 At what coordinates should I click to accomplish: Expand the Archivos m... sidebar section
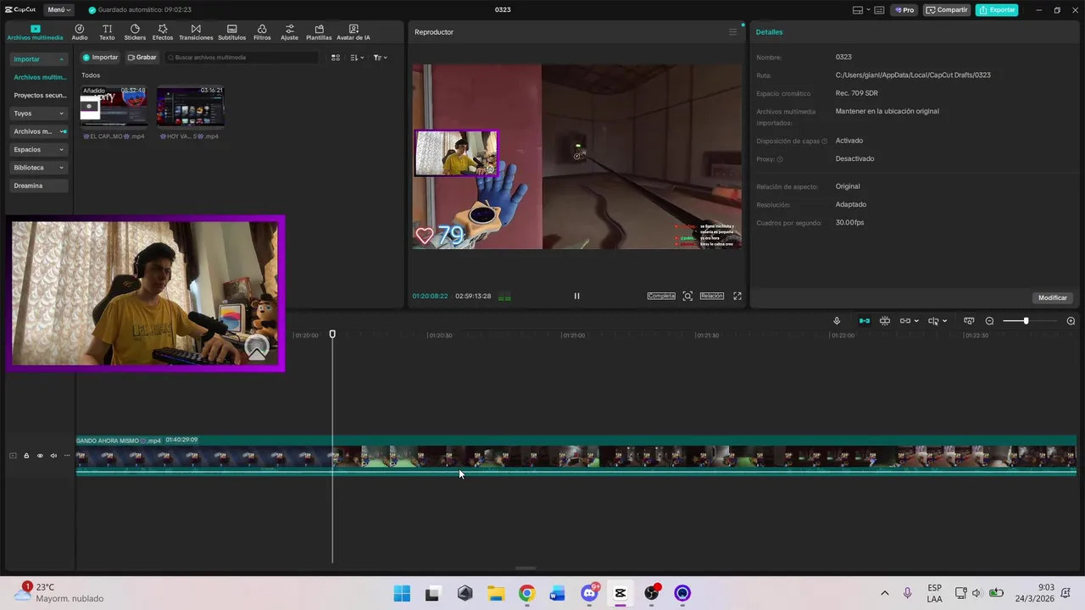pyautogui.click(x=39, y=131)
